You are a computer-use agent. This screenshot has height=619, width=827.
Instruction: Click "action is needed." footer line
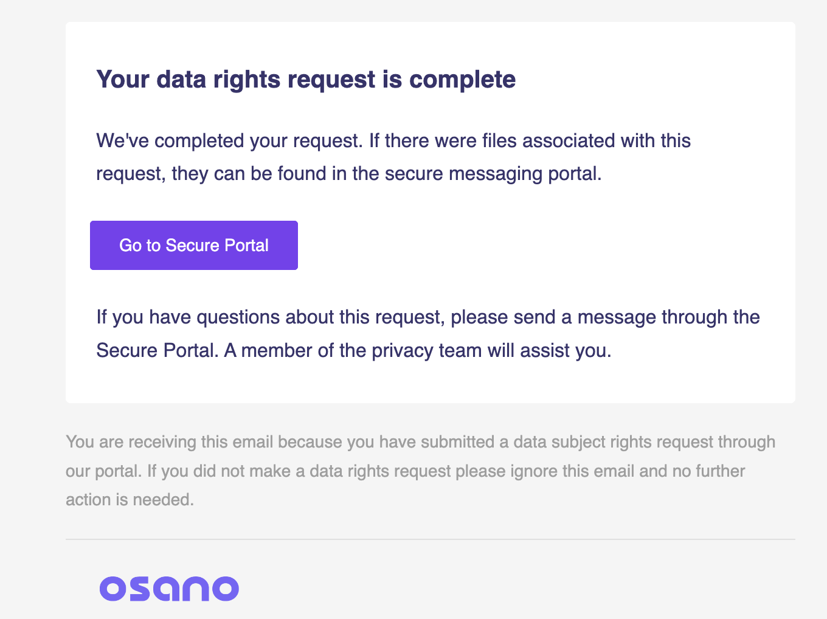(130, 500)
